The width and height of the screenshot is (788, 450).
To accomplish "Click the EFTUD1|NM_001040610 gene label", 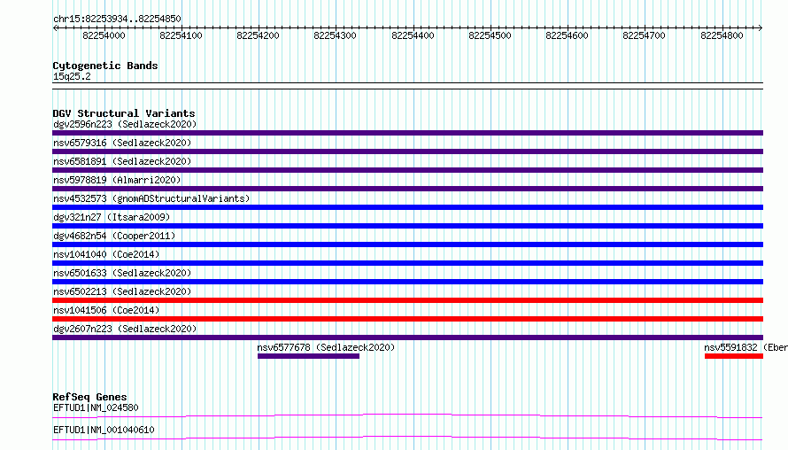I will pyautogui.click(x=104, y=430).
